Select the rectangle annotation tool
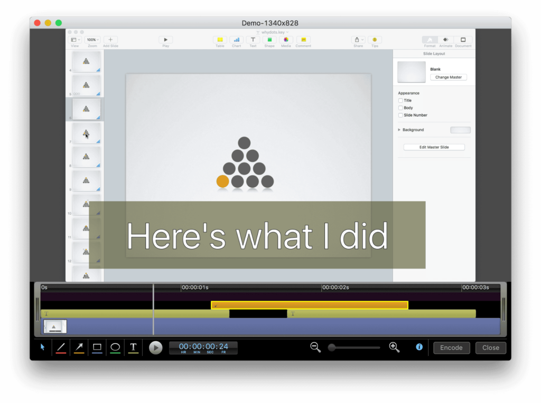The height and width of the screenshot is (403, 541). pyautogui.click(x=97, y=347)
